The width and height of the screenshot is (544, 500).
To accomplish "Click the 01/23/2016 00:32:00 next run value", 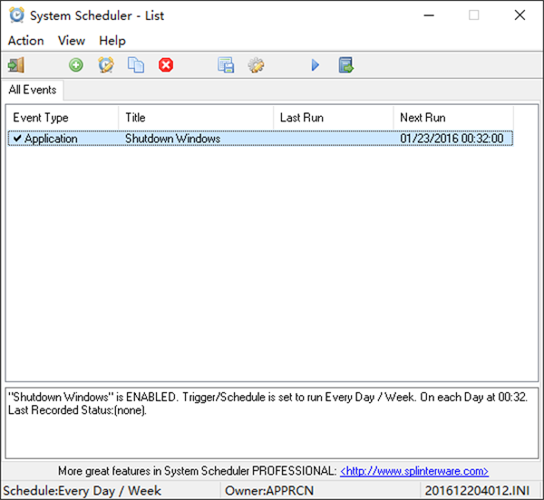I will click(x=452, y=139).
